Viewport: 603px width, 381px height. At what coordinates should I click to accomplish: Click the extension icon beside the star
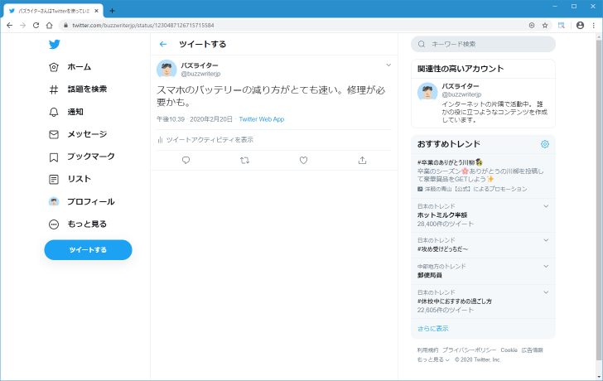click(562, 26)
